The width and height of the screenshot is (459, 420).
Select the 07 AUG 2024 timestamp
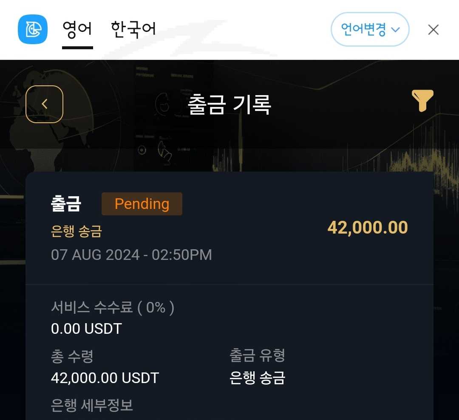[x=131, y=255]
